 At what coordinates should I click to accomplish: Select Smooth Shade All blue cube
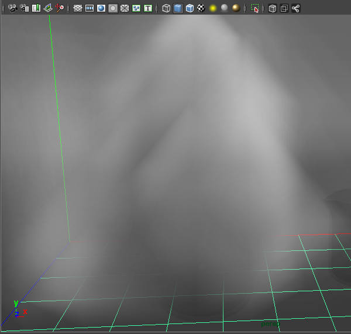coord(178,8)
